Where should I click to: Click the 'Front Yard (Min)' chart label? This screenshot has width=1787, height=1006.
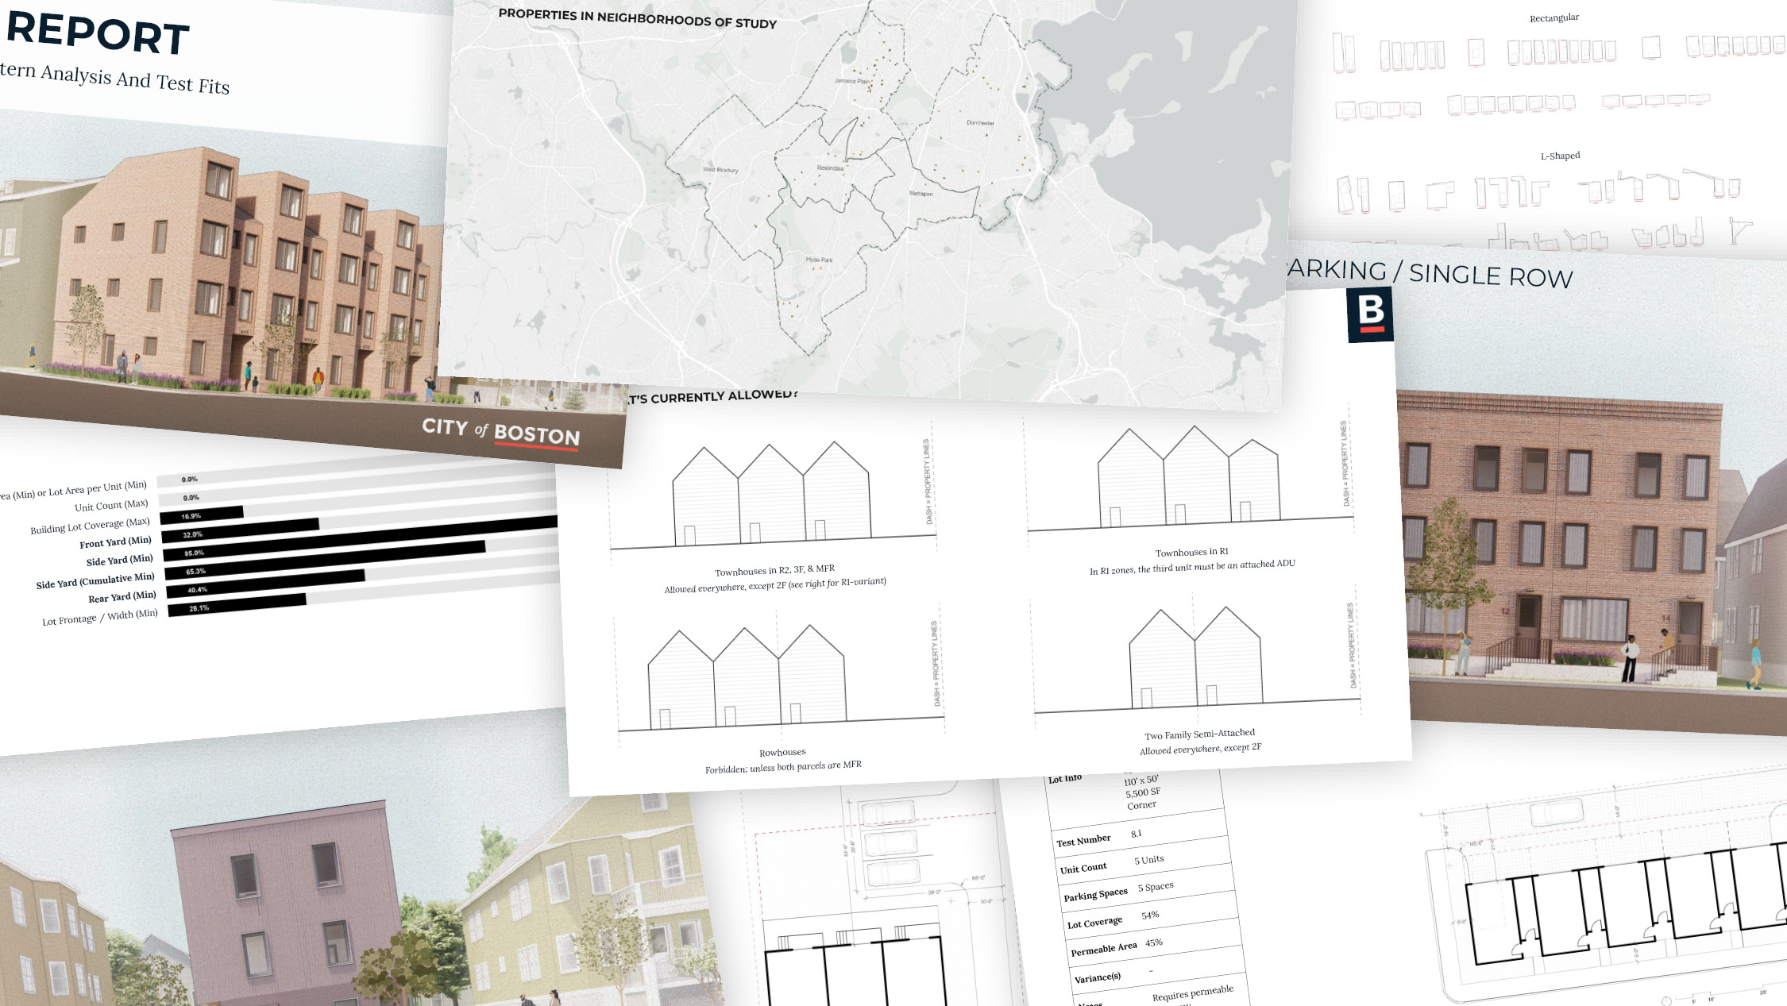pyautogui.click(x=115, y=542)
